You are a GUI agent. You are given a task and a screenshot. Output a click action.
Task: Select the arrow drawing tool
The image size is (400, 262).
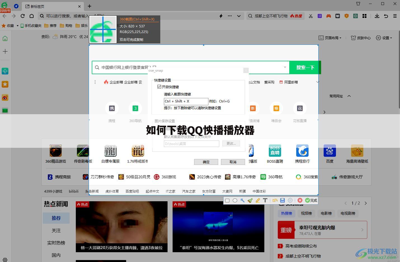243,200
